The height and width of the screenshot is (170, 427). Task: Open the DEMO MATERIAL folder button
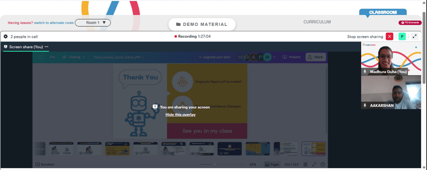click(x=202, y=24)
